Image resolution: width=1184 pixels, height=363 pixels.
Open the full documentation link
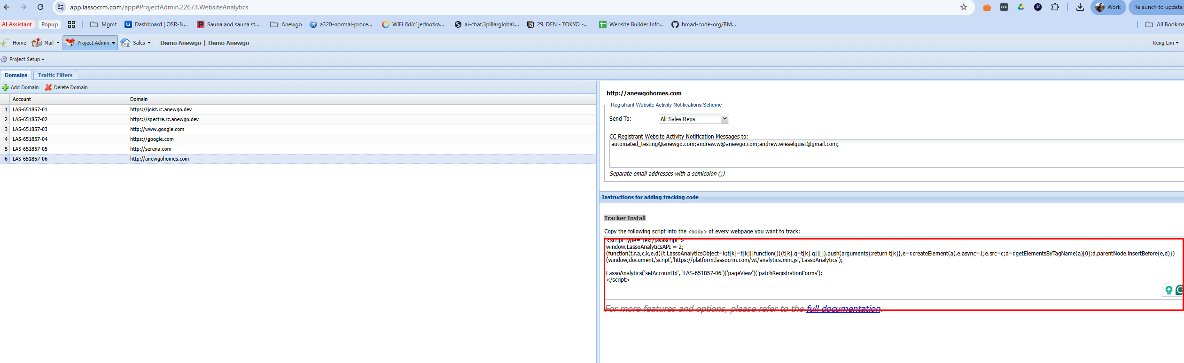click(x=843, y=309)
